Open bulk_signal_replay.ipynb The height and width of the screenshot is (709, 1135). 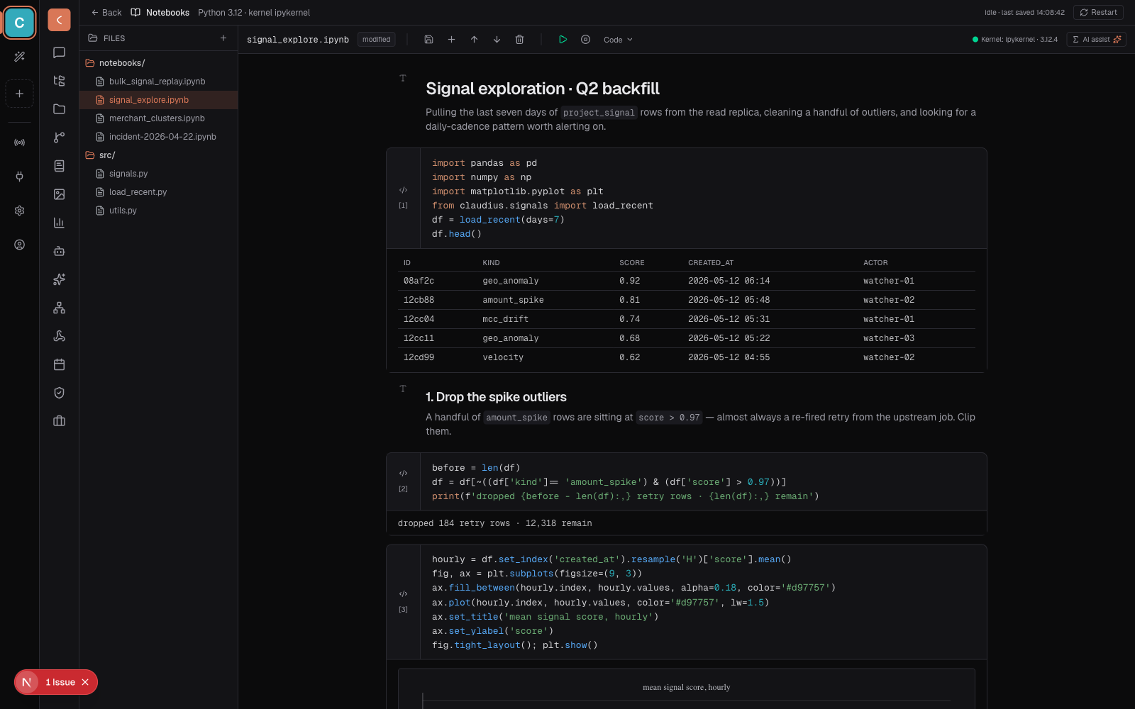click(x=158, y=82)
